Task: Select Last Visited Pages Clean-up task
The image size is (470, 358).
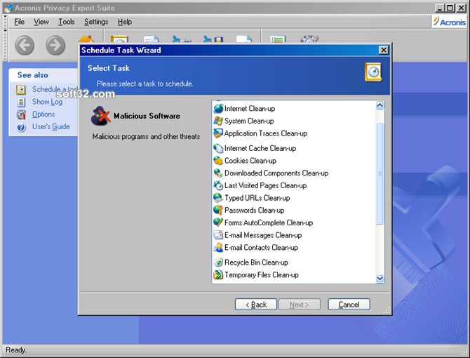Action: (x=265, y=185)
